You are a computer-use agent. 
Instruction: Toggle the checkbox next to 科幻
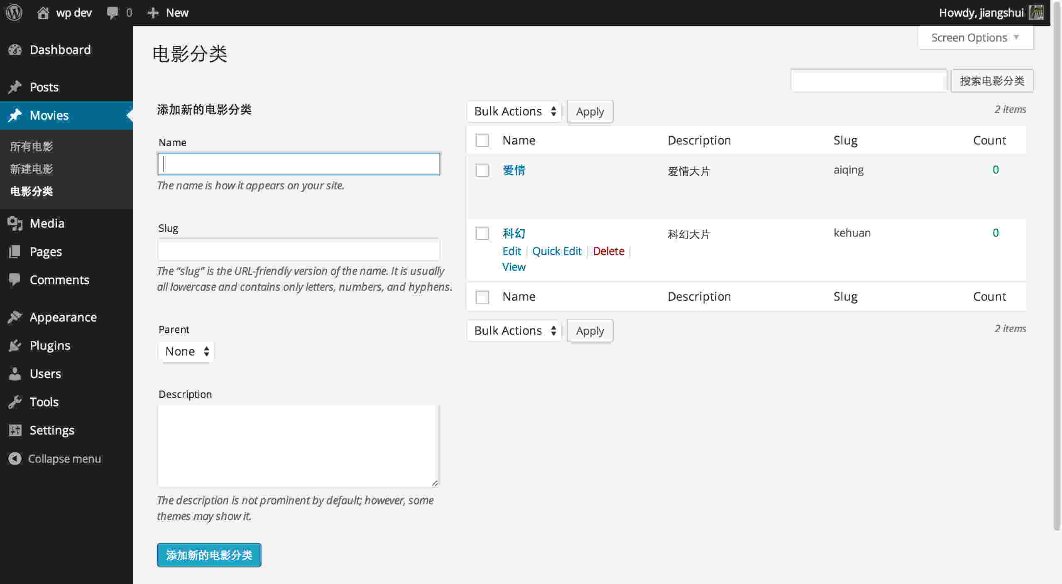(482, 232)
